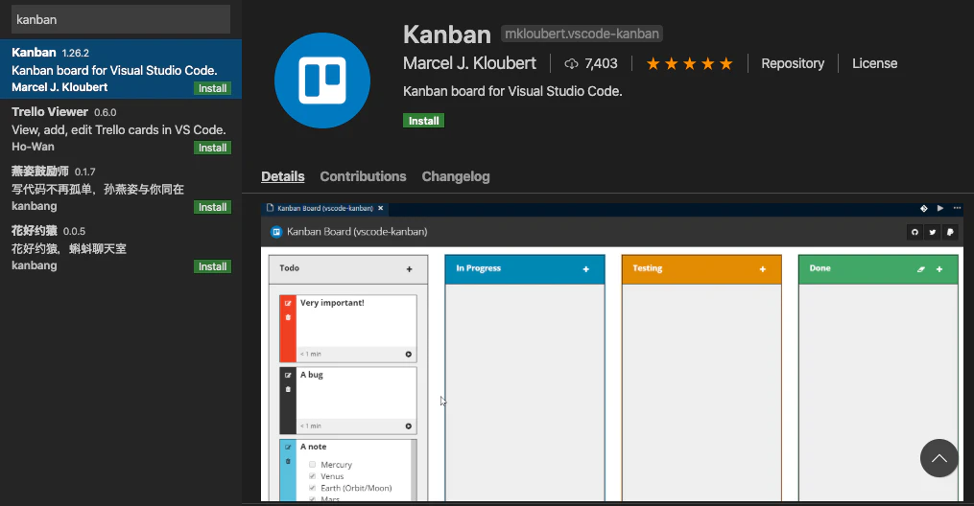Click the scrollbar inside the 'A note' card
Screen dimensions: 974x506
[x=414, y=470]
